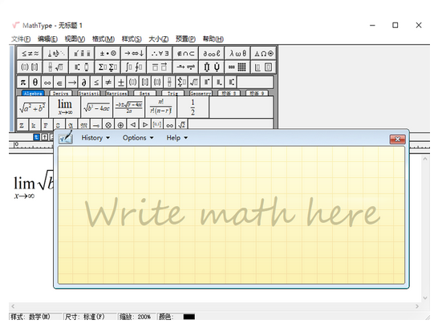Insert the square root of two symbol

point(181,125)
